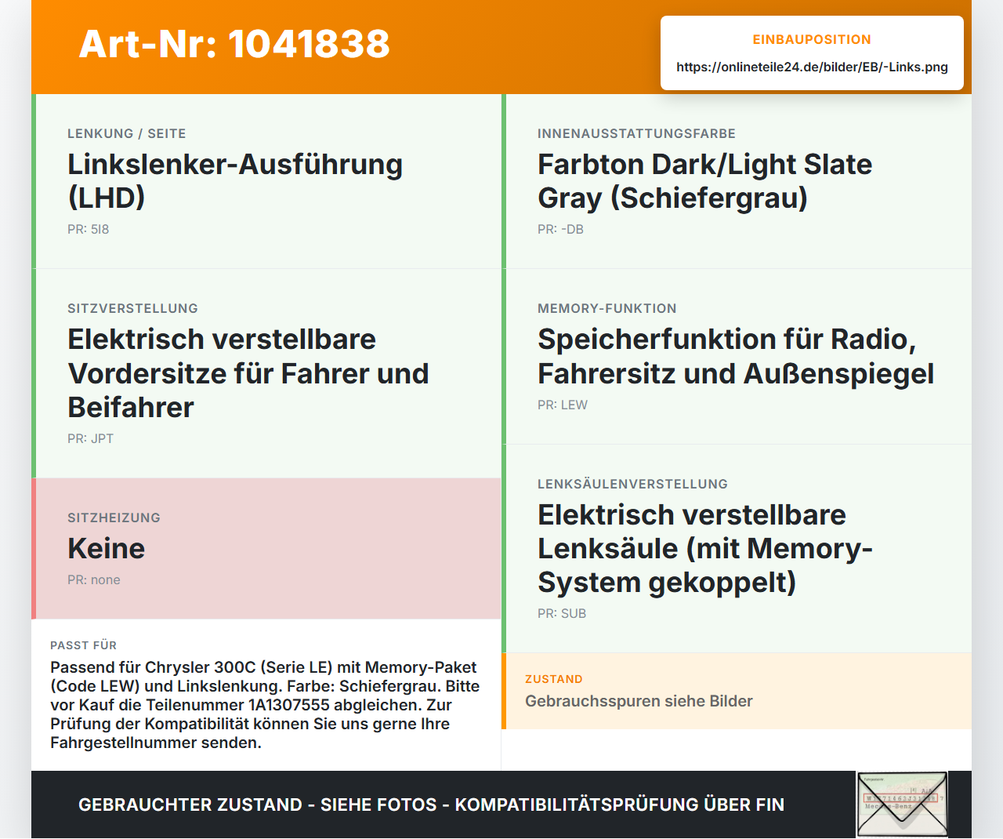Viewport: 1003px width, 839px height.
Task: Select the PR: LEW code
Action: tap(563, 405)
